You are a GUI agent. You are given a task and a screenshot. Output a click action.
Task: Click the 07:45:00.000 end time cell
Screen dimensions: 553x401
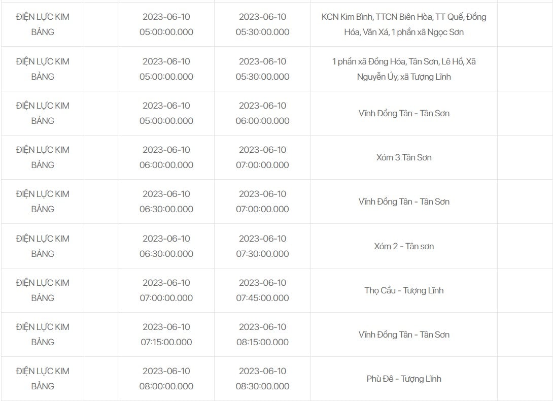(x=262, y=290)
